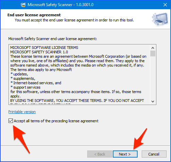Click the '* updates,' line in the license text
The height and width of the screenshot is (162, 171).
pos(19,74)
